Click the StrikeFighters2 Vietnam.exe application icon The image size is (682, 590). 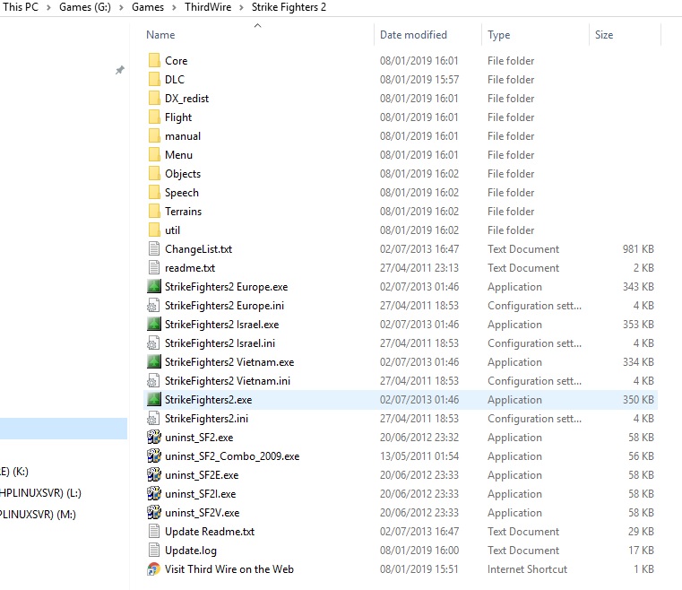[x=154, y=362]
